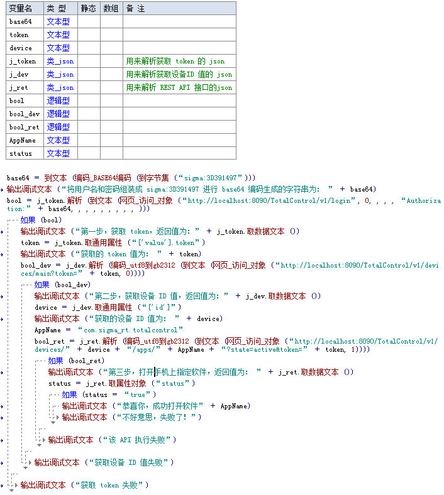Click debug line 第一步，获取 token，返回值为
The width and height of the screenshot is (444, 495).
tap(160, 231)
